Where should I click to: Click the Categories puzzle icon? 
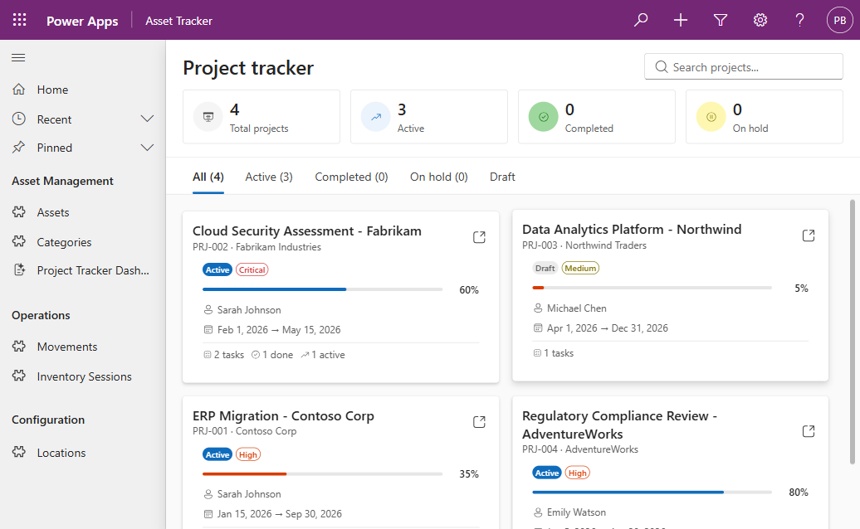coord(18,241)
